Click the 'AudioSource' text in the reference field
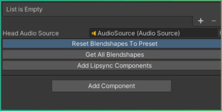The width and height of the screenshot is (222, 111). [116, 33]
